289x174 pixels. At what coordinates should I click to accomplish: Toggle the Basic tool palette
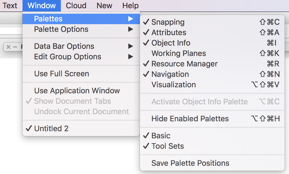[x=161, y=136]
